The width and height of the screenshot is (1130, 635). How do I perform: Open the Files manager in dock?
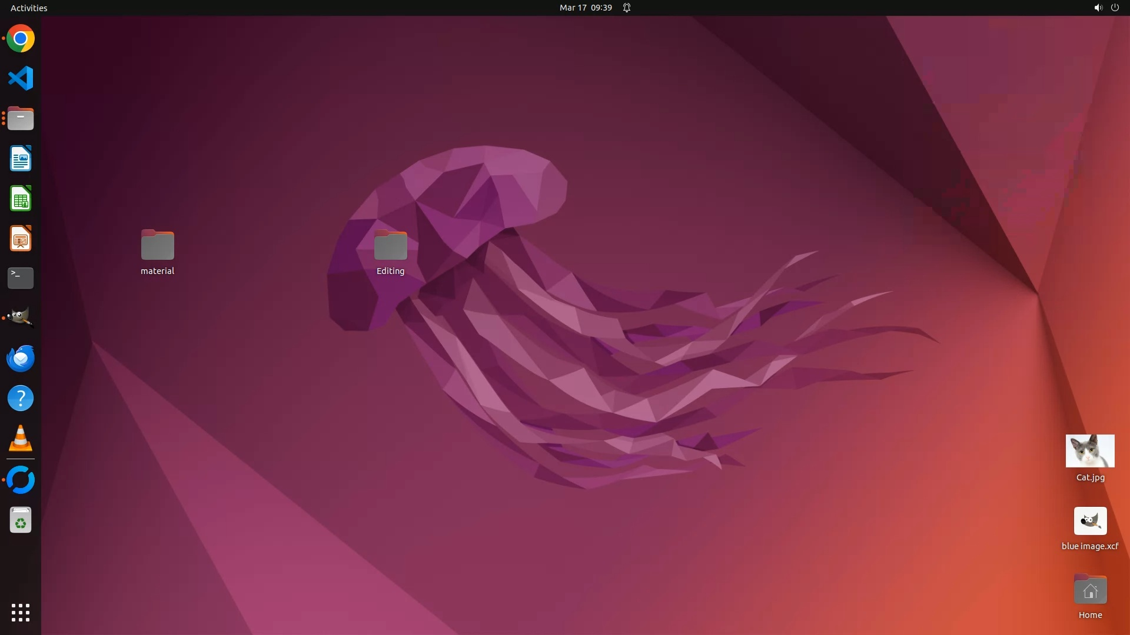pos(21,119)
